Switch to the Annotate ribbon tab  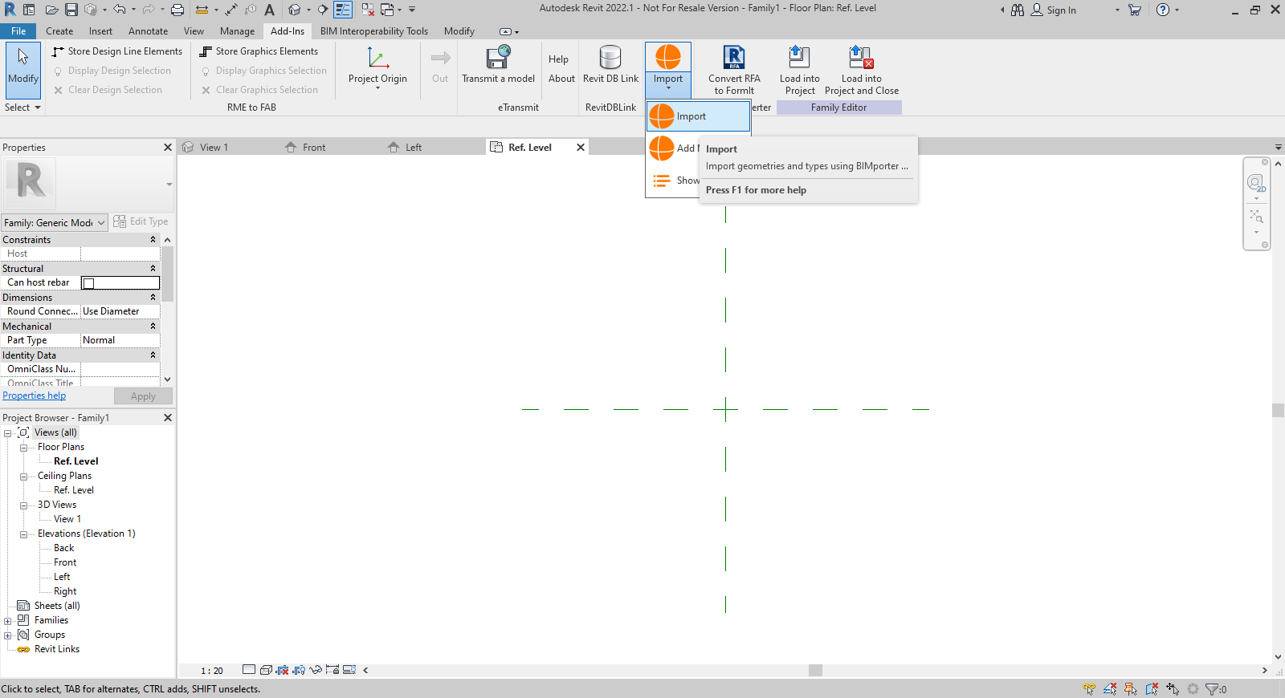149,31
